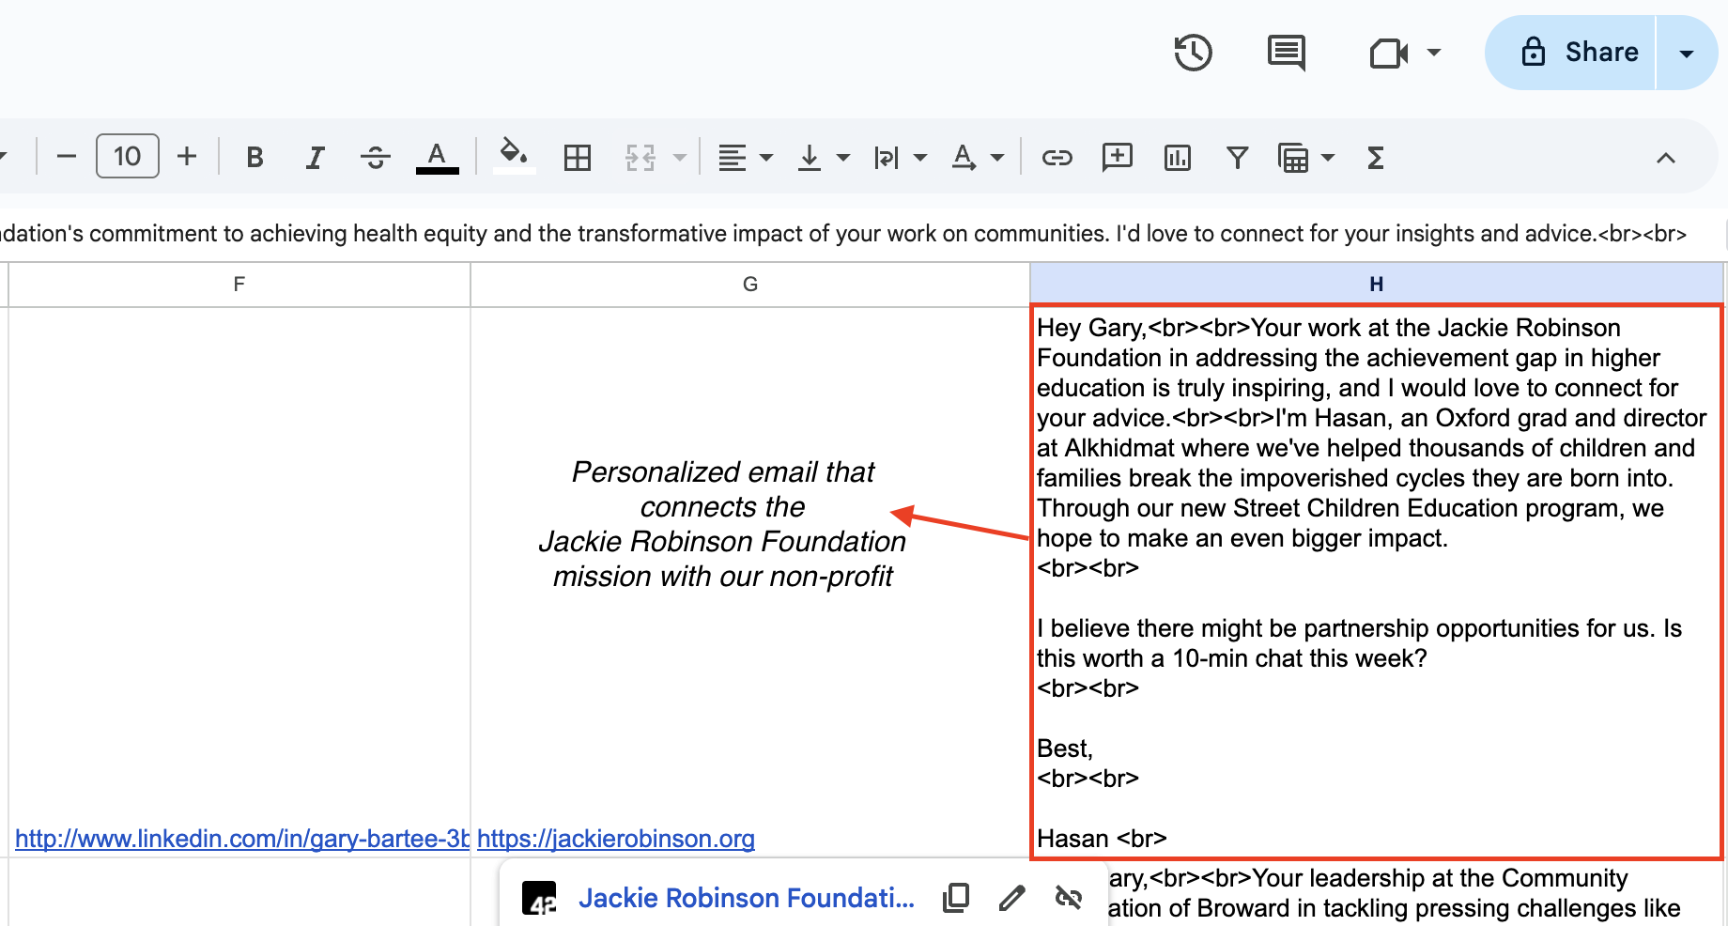
Task: Click the create filter funnel icon
Action: (x=1238, y=158)
